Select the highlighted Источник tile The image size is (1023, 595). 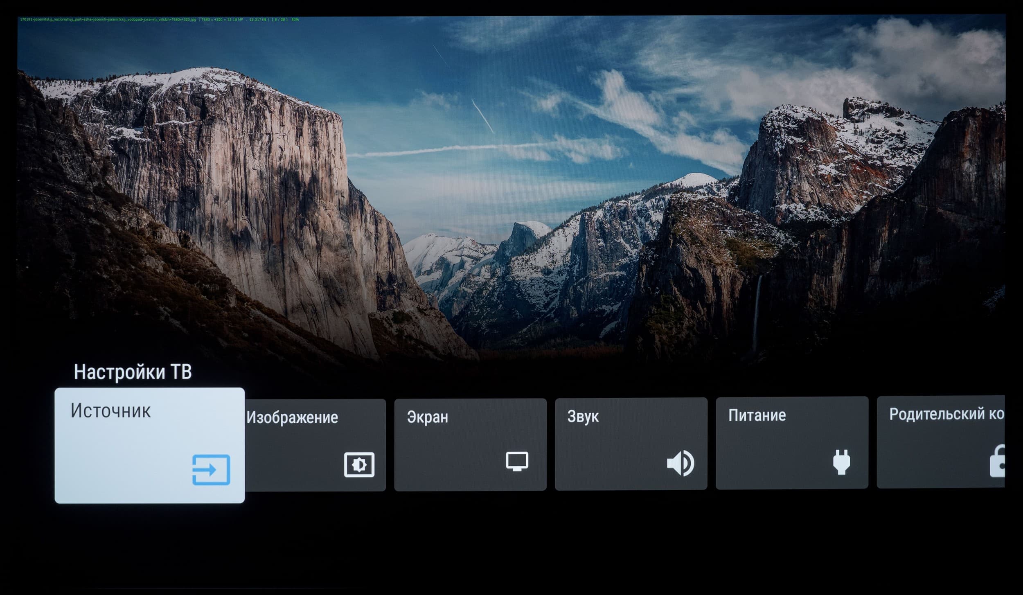[149, 445]
